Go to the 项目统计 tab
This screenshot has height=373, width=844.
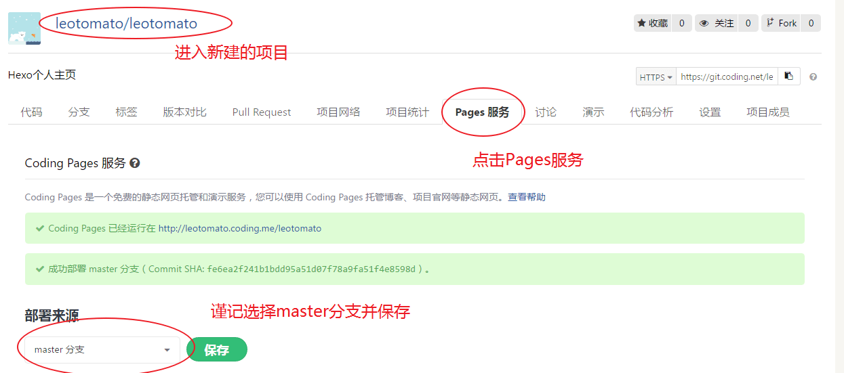pyautogui.click(x=407, y=112)
